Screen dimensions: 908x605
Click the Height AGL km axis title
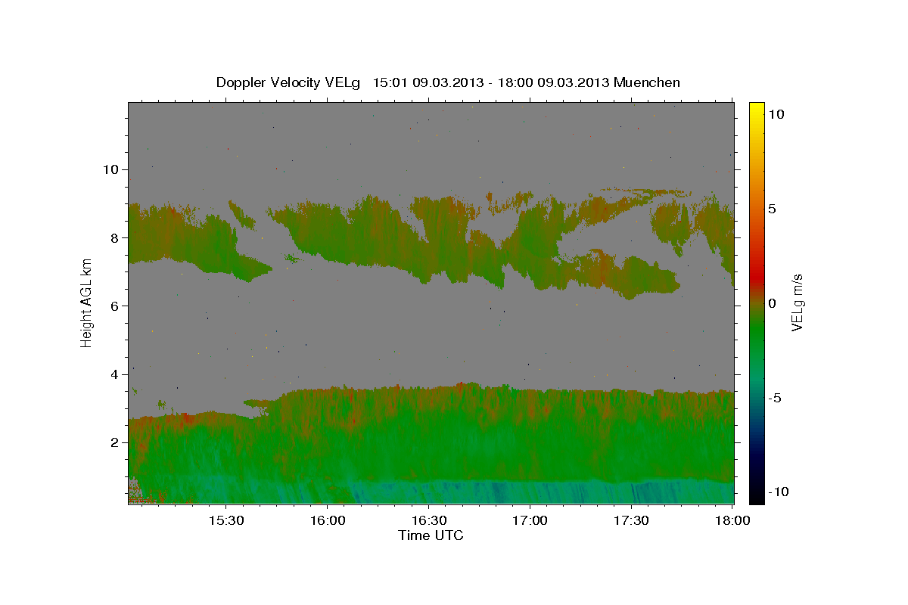pos(87,303)
